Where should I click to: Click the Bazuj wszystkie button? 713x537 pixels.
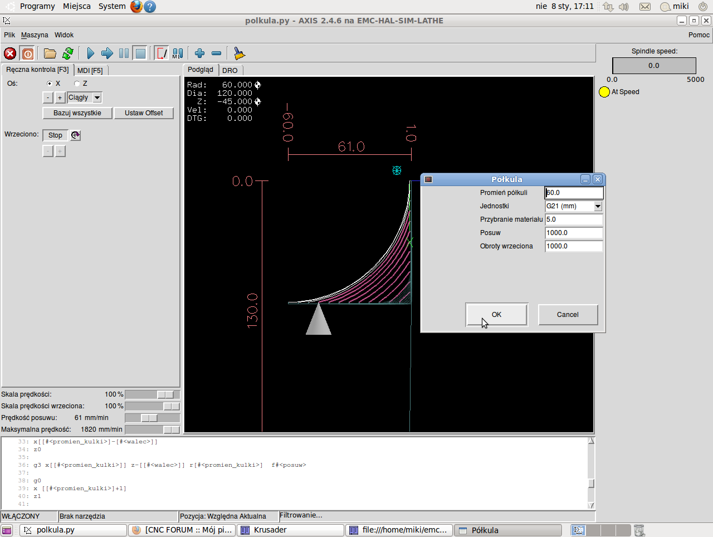coord(77,113)
